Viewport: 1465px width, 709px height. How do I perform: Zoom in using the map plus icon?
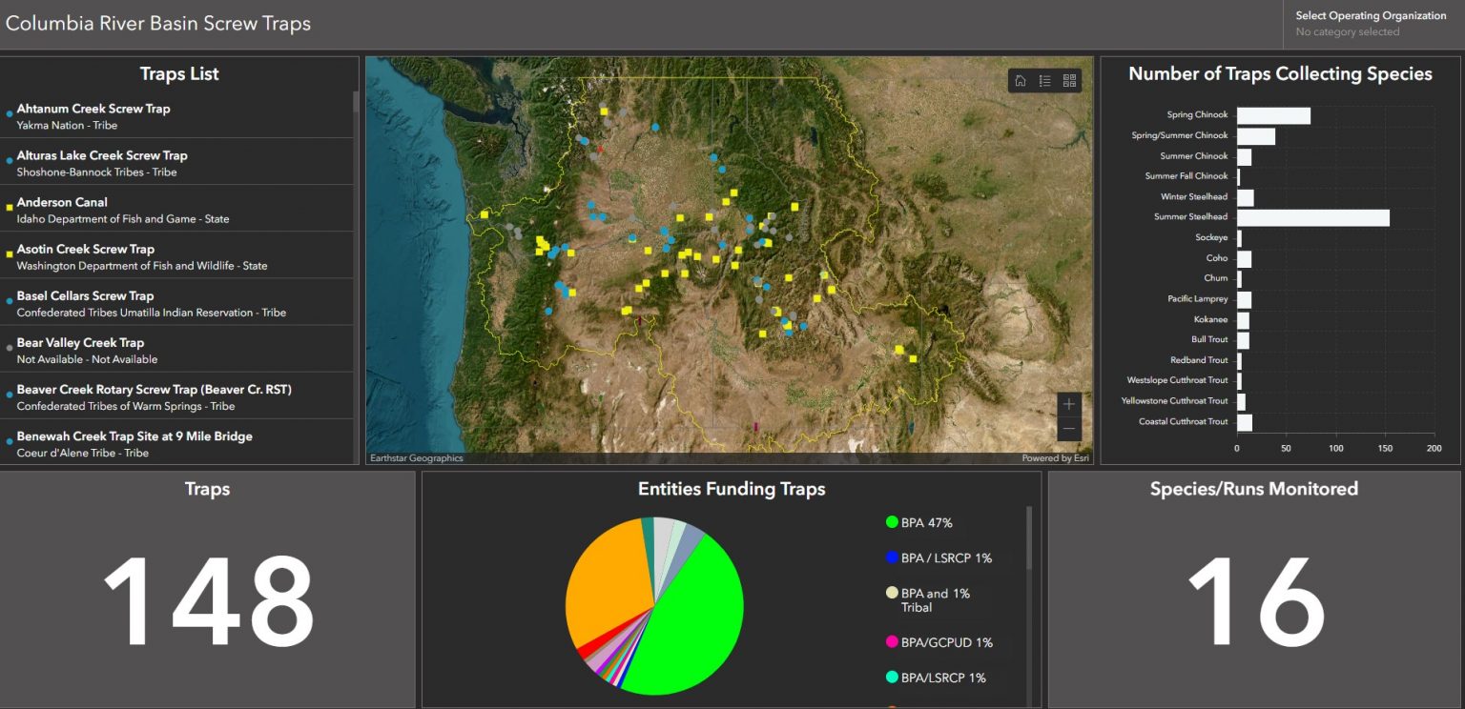point(1069,404)
